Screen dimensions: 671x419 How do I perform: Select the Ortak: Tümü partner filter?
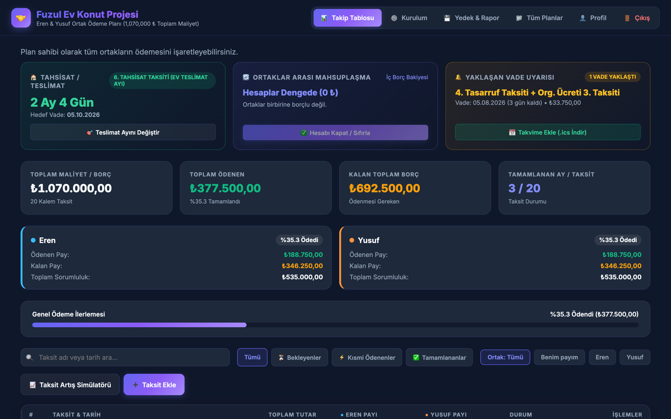coord(505,357)
